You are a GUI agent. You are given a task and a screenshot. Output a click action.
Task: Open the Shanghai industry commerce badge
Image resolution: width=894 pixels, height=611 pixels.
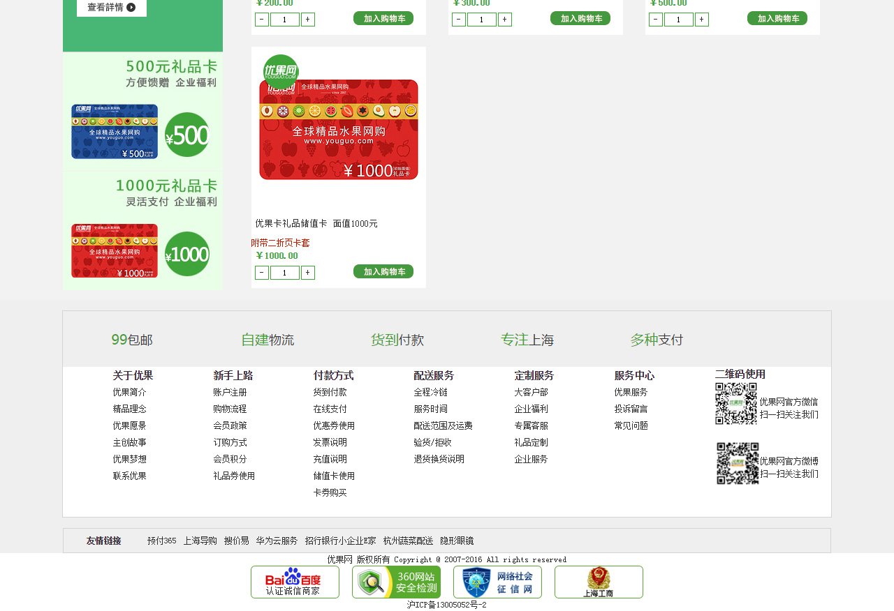click(x=599, y=582)
